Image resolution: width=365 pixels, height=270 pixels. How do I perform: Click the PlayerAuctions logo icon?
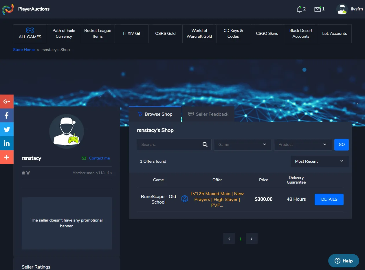[8, 9]
